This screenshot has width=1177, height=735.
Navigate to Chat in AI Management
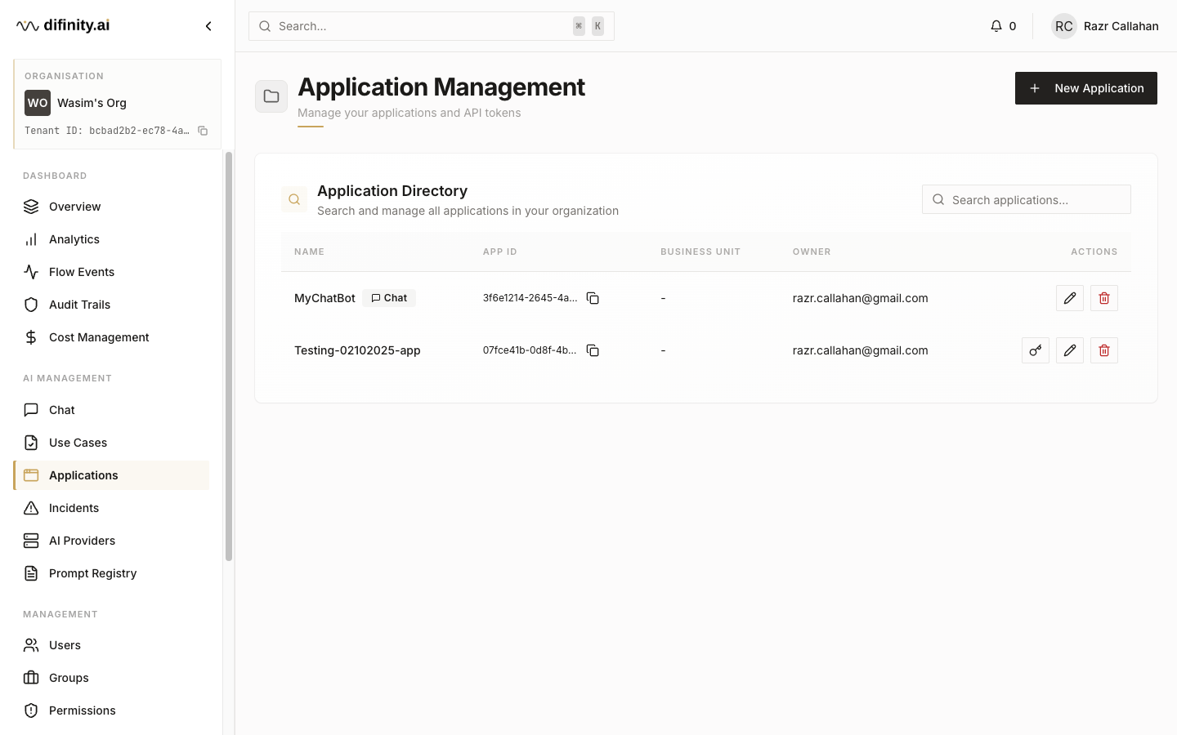[111, 410]
